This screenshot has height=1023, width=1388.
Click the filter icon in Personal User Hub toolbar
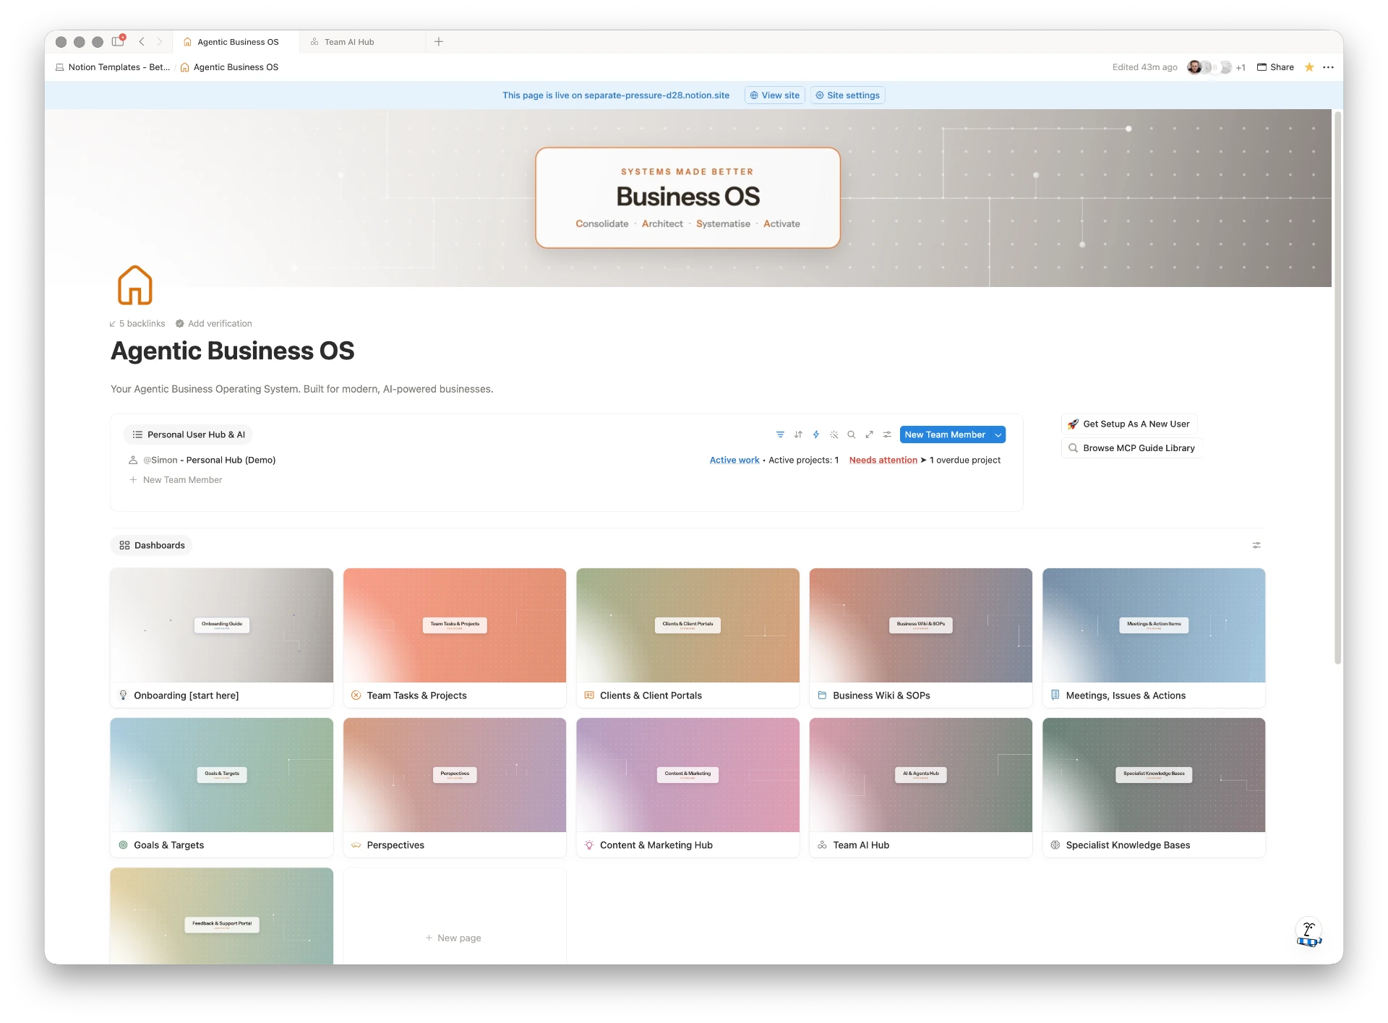(x=780, y=435)
